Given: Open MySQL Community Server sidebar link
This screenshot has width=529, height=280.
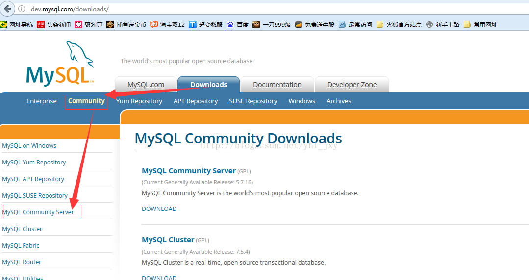Looking at the screenshot, I should point(38,212).
